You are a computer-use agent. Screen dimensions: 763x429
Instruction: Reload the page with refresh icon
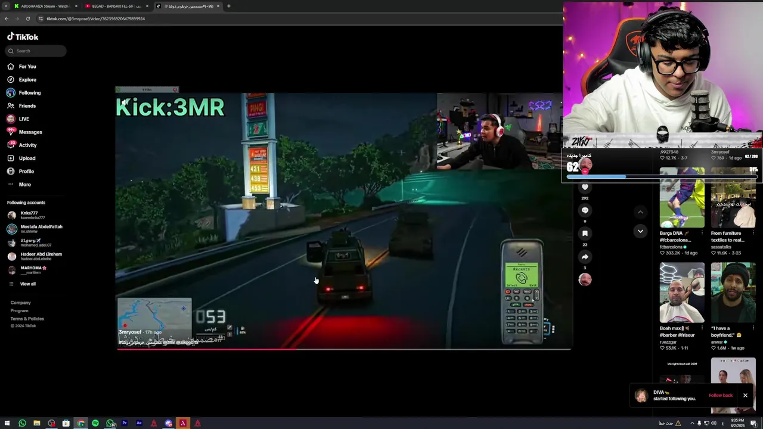27,18
